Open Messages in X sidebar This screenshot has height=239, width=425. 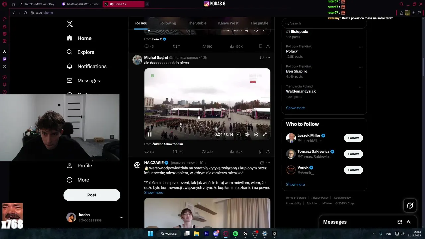tap(83, 81)
